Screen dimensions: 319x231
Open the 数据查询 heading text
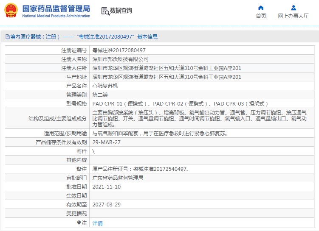point(121,11)
